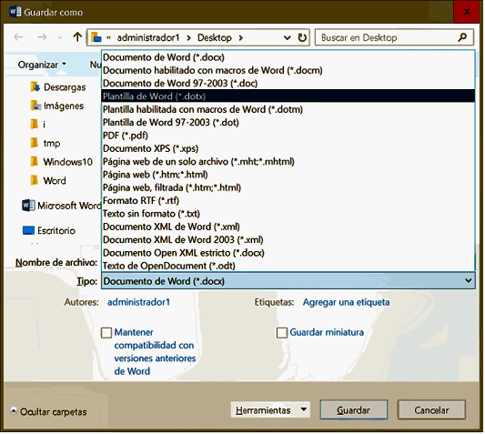Expand the chevron after Desktop breadcrumb
This screenshot has height=434, width=485.
pyautogui.click(x=240, y=38)
